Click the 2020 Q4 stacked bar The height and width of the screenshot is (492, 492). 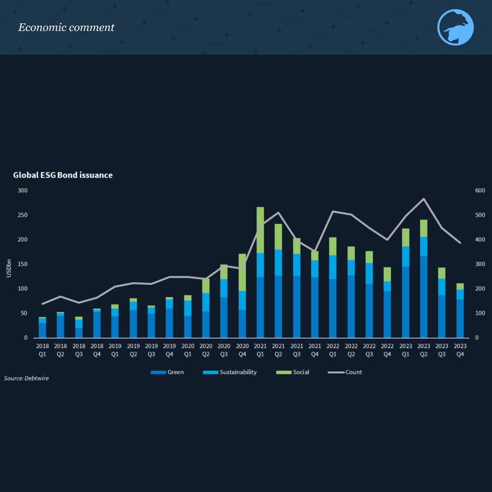tap(242, 296)
